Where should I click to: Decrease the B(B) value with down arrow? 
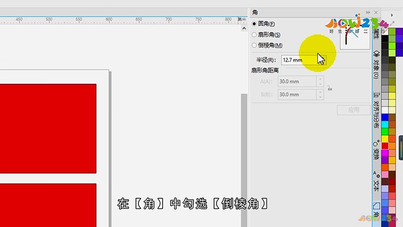coord(320,97)
